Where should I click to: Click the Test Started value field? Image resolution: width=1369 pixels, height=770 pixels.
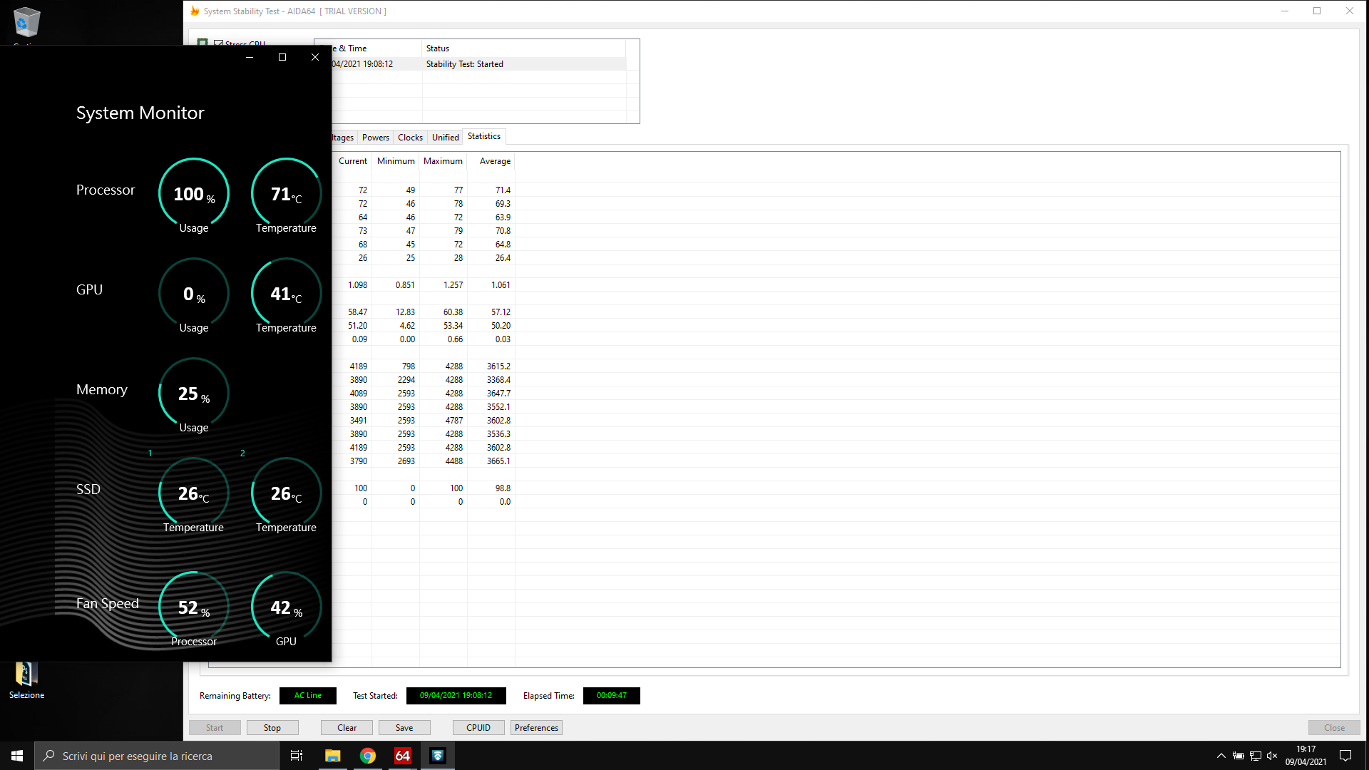pos(456,696)
